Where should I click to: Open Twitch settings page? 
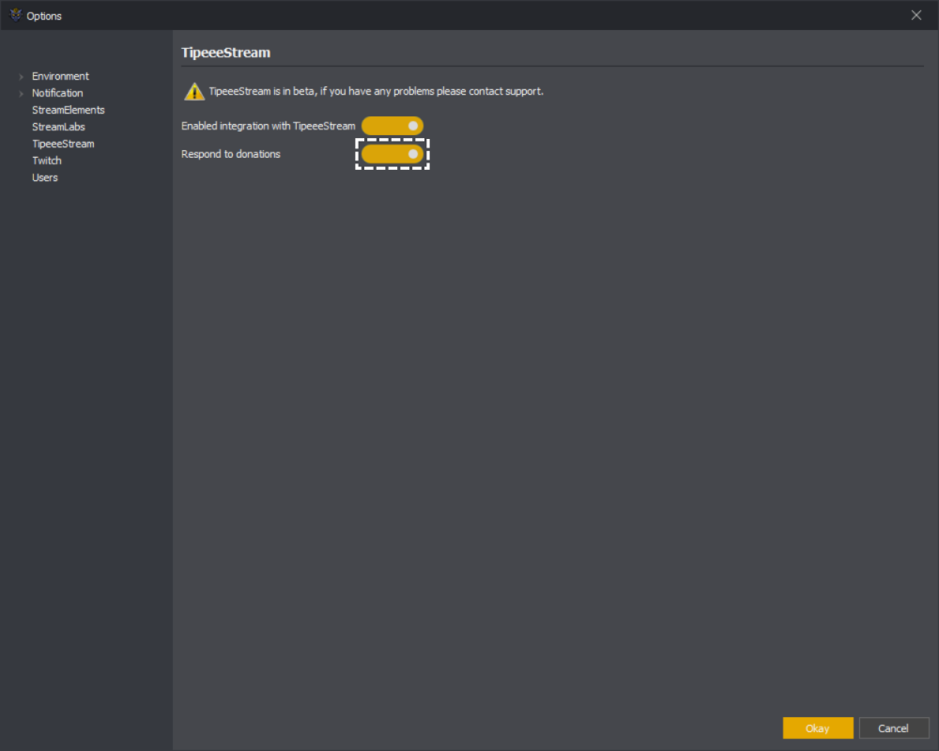pos(47,161)
